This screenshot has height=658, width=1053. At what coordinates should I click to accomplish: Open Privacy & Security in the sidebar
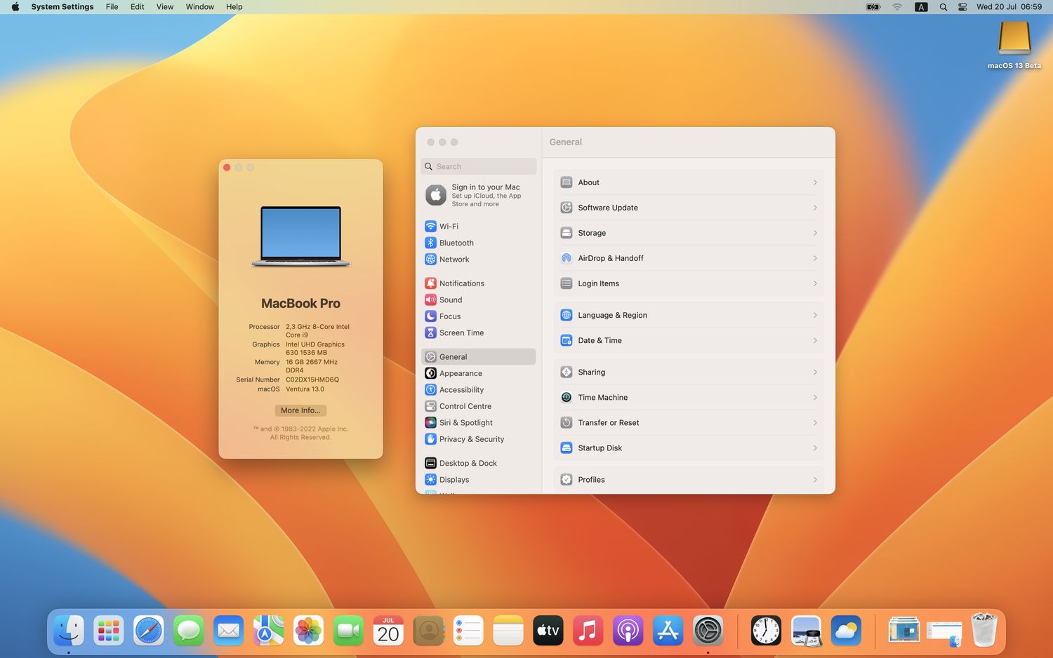click(478, 439)
